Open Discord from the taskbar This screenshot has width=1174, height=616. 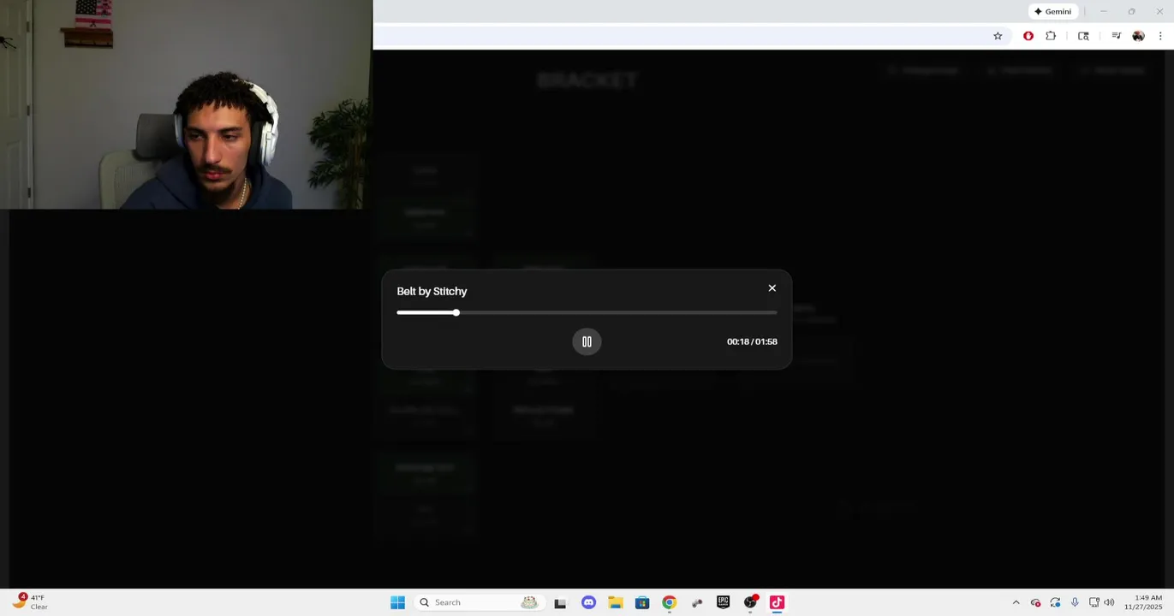click(588, 602)
